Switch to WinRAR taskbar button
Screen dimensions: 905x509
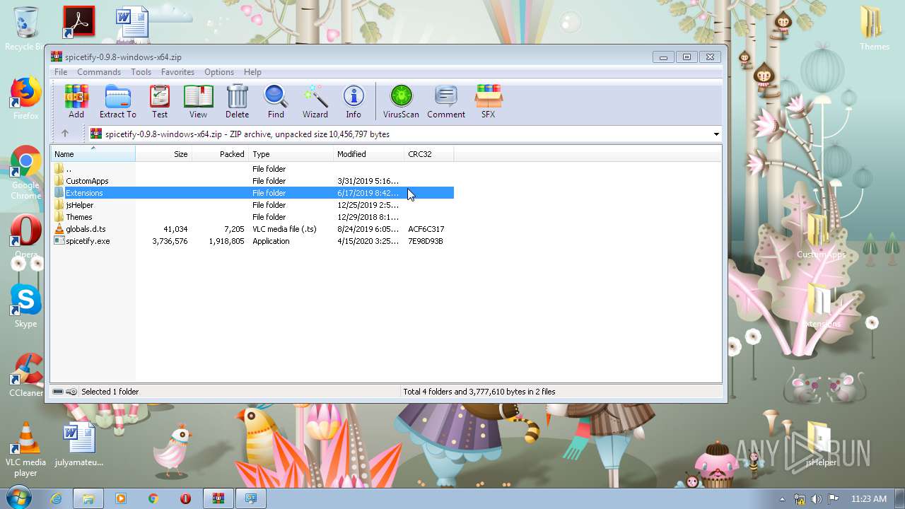click(218, 498)
